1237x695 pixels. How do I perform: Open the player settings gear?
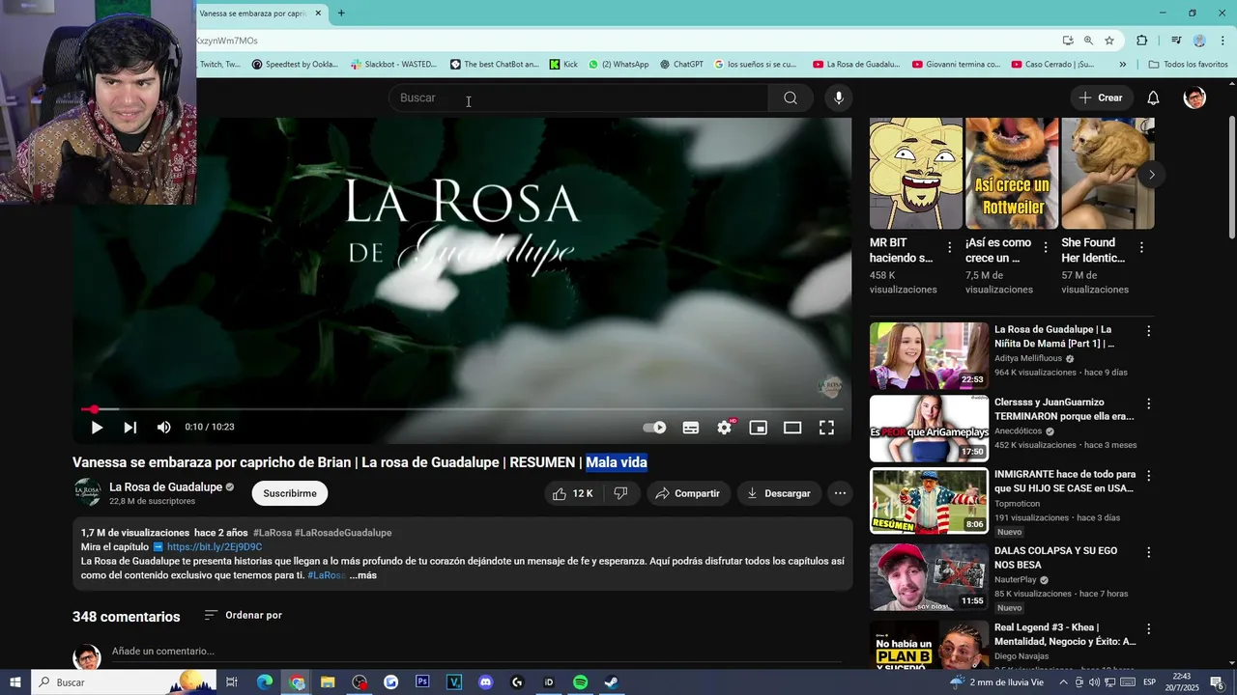[x=725, y=428]
